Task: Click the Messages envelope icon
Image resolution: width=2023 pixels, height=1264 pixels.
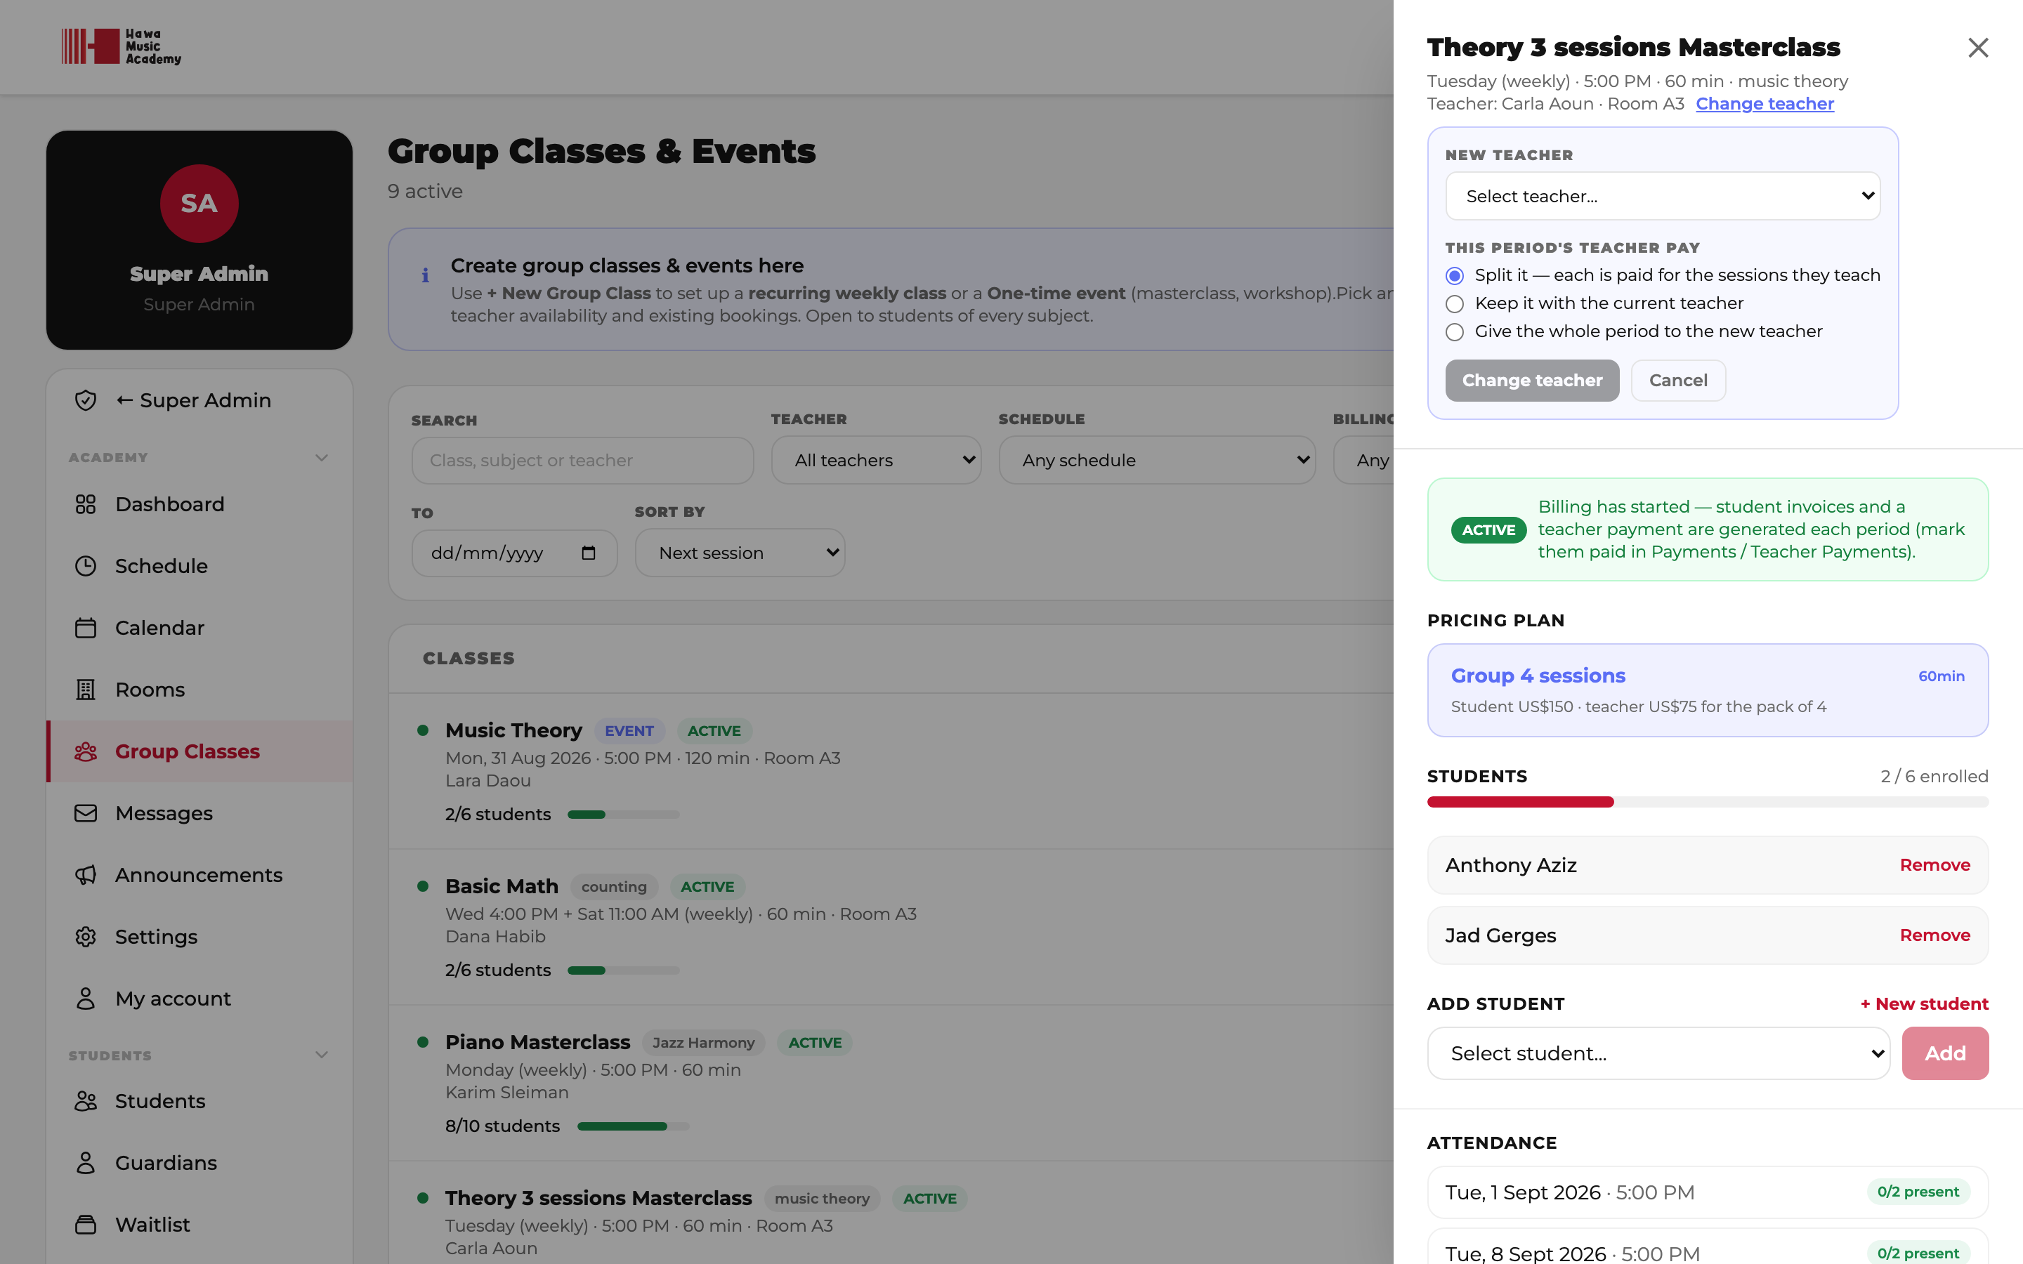Action: 85,813
